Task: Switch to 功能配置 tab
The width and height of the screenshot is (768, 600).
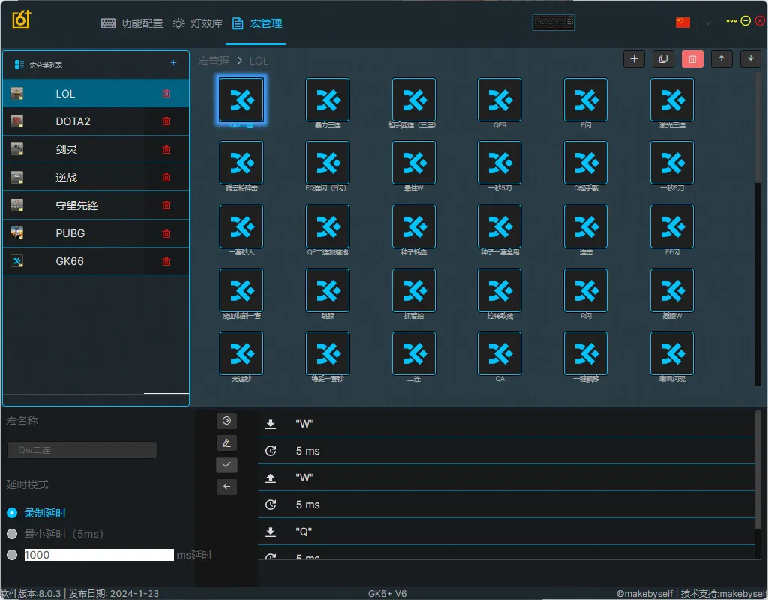Action: pos(132,23)
